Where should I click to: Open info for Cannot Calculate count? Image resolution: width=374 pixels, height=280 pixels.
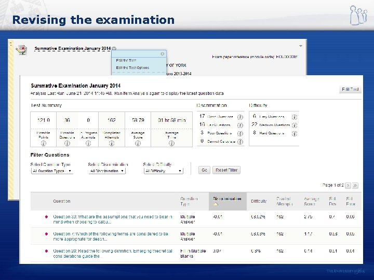[x=240, y=142]
